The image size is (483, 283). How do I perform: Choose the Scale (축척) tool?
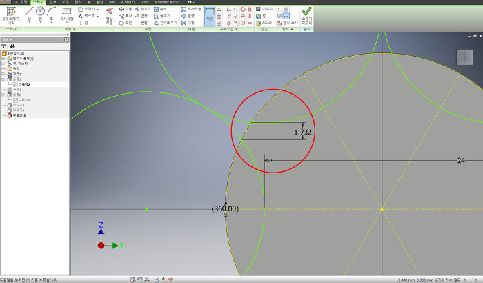(160, 9)
